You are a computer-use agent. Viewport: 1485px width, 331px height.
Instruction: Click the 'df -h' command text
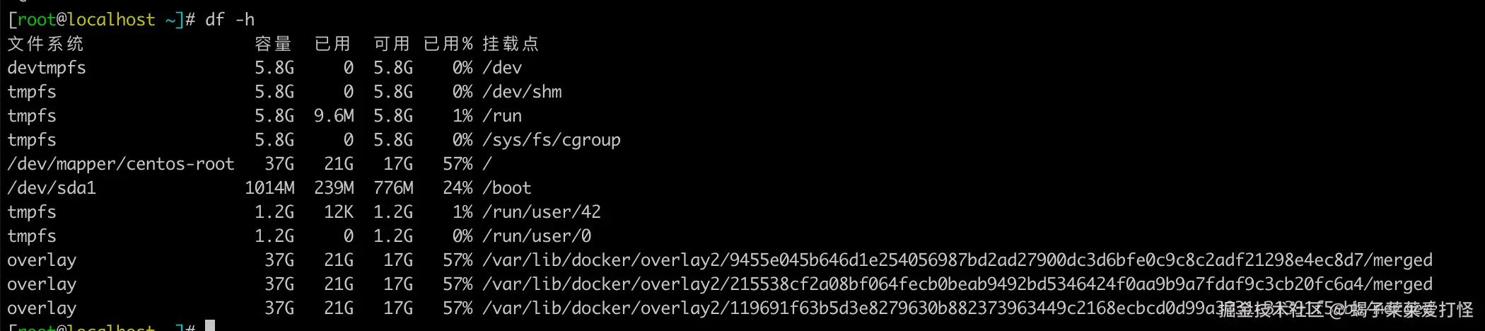230,20
